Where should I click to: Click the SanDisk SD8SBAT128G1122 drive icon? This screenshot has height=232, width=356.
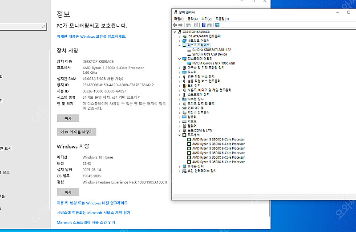point(189,50)
